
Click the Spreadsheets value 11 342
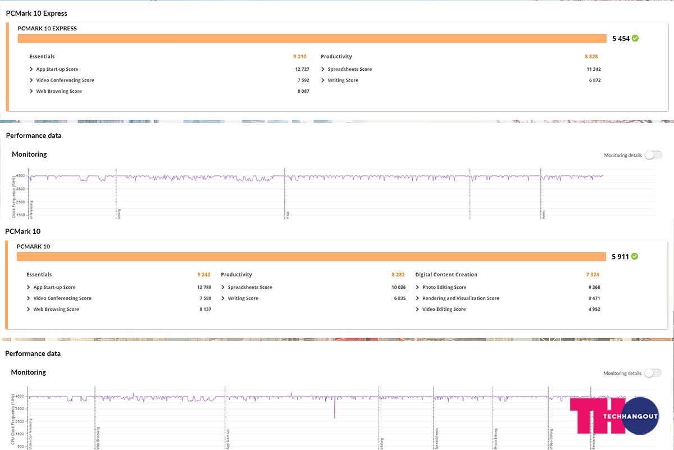[x=593, y=69]
